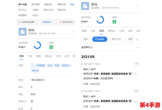Select the underlined 旅程 tab
Image resolution: width=162 pixels, height=110 pixels.
point(101,31)
